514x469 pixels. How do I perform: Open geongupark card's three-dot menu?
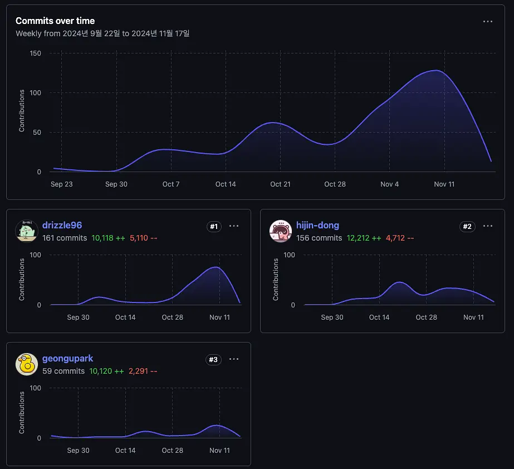coord(234,359)
